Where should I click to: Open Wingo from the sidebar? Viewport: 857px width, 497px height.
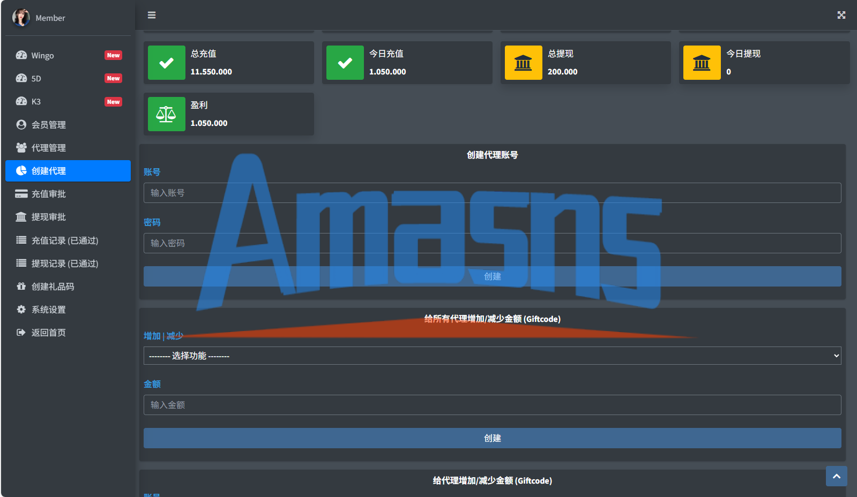click(x=68, y=55)
